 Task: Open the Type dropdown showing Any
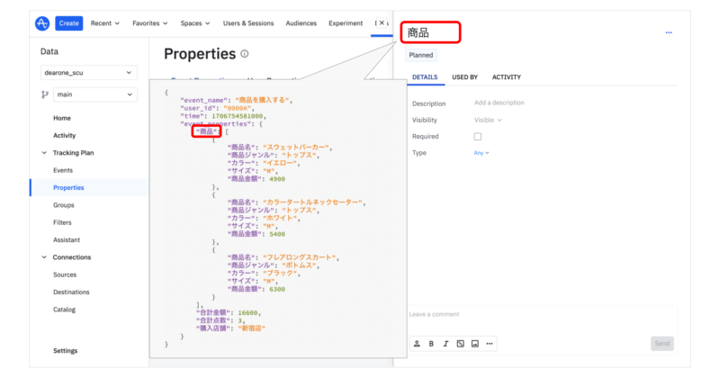[481, 153]
